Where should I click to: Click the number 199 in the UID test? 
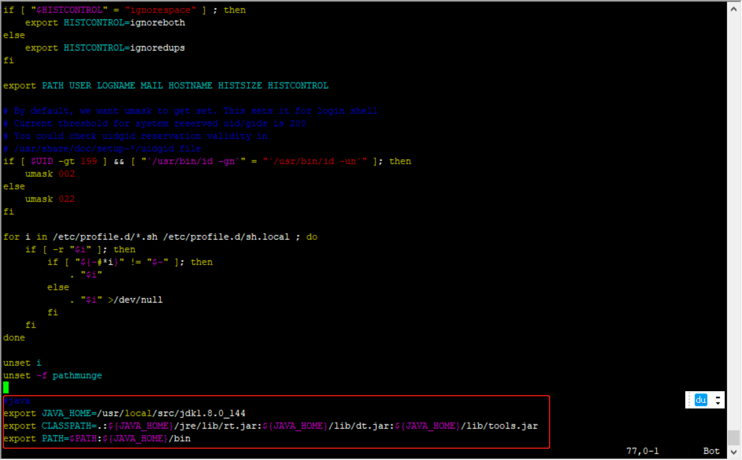(x=89, y=161)
